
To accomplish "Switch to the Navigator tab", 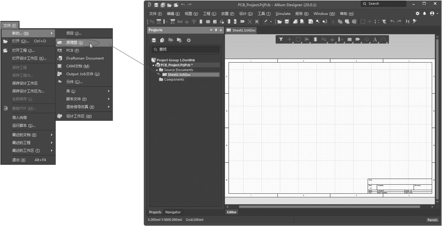I will pos(173,212).
